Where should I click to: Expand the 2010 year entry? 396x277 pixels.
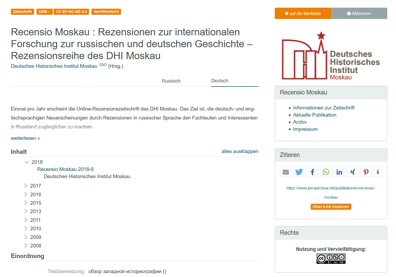(26, 228)
